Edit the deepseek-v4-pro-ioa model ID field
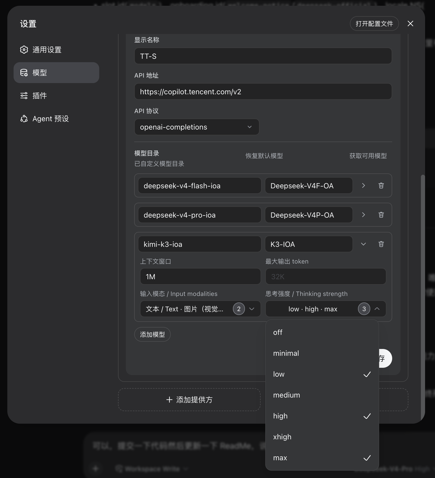Viewport: 435px width, 478px height. point(199,215)
